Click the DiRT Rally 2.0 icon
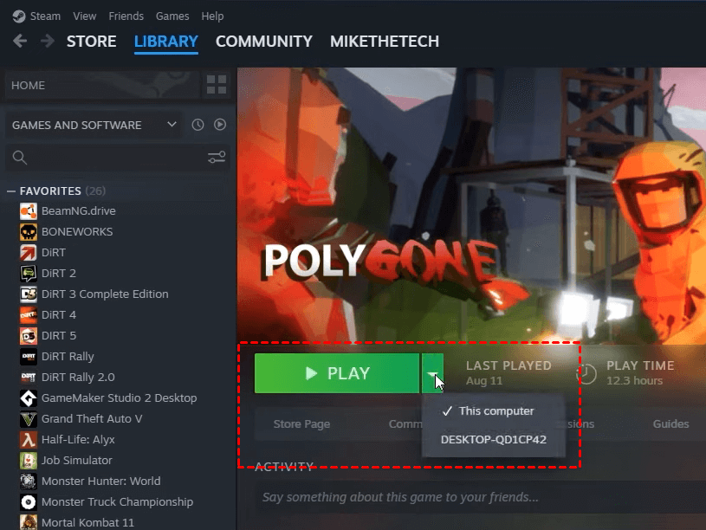The image size is (706, 530). (29, 378)
